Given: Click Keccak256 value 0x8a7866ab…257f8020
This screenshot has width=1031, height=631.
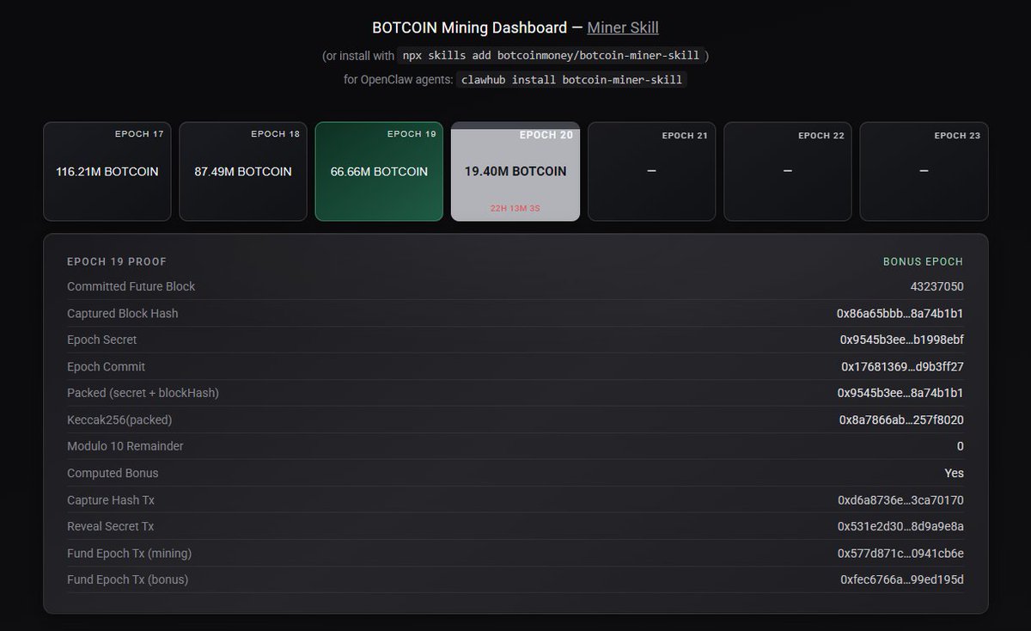Looking at the screenshot, I should (901, 420).
